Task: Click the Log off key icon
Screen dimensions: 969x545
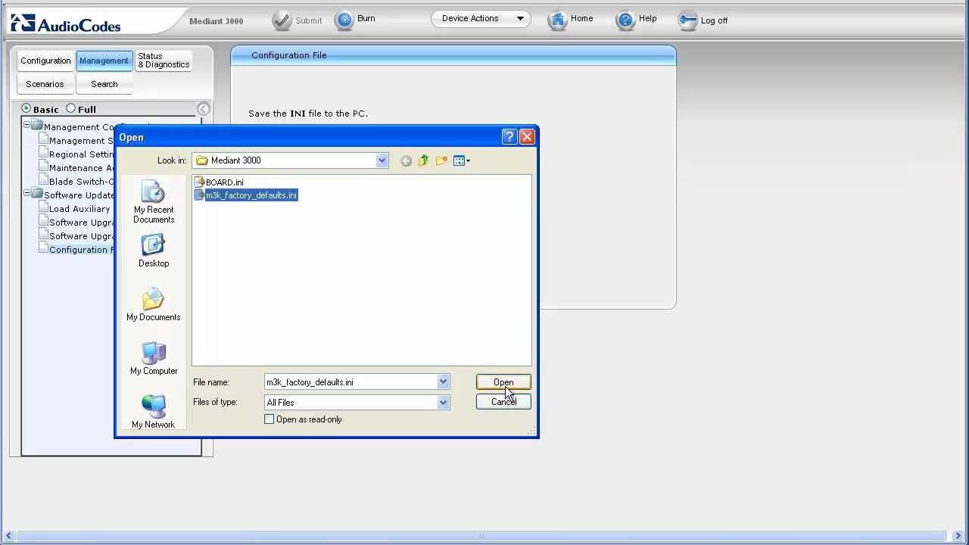Action: pyautogui.click(x=687, y=20)
